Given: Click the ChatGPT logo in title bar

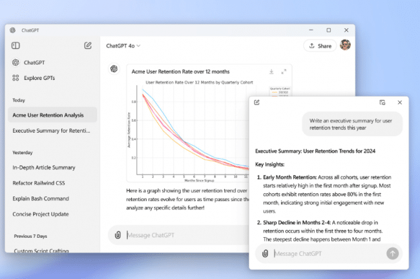Looking at the screenshot, I should tap(12, 30).
